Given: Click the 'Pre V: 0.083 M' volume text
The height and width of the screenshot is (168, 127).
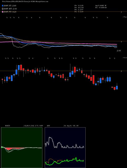Looking at the screenshot, I should (101, 8).
